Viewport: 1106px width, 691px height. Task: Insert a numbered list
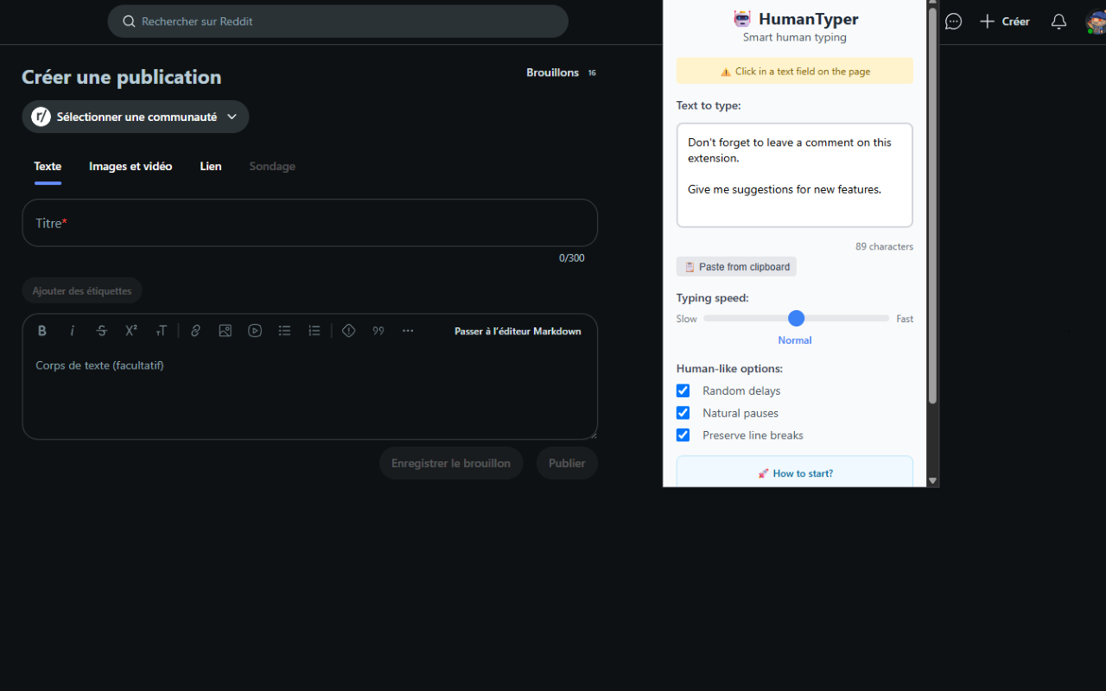[314, 330]
